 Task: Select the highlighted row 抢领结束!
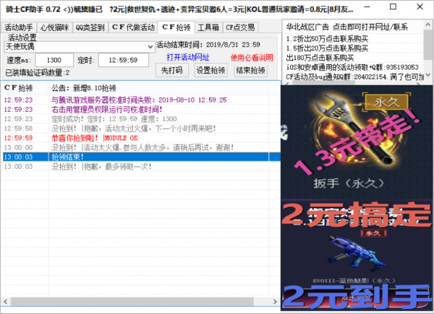[140, 157]
